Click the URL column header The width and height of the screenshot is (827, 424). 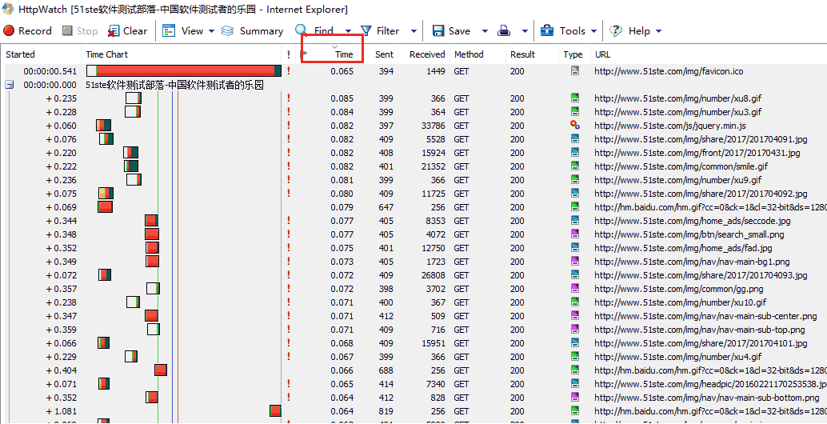pyautogui.click(x=602, y=54)
